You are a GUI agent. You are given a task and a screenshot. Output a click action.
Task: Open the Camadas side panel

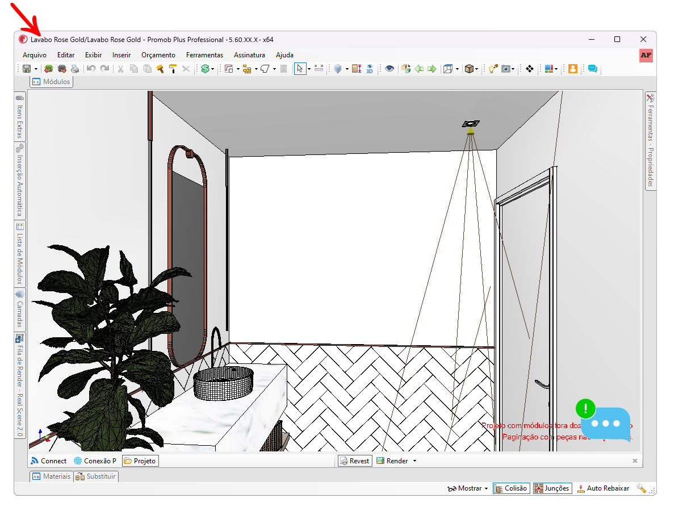click(x=20, y=309)
